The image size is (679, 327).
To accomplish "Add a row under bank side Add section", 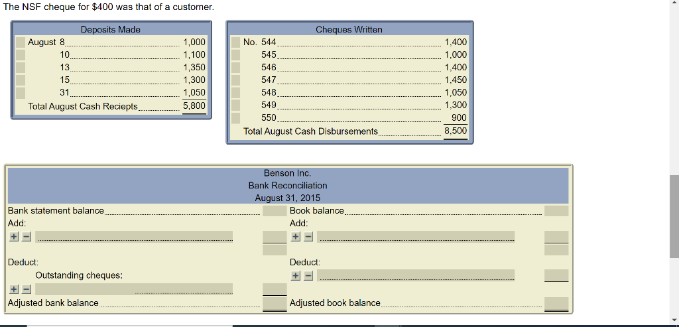I will click(14, 237).
